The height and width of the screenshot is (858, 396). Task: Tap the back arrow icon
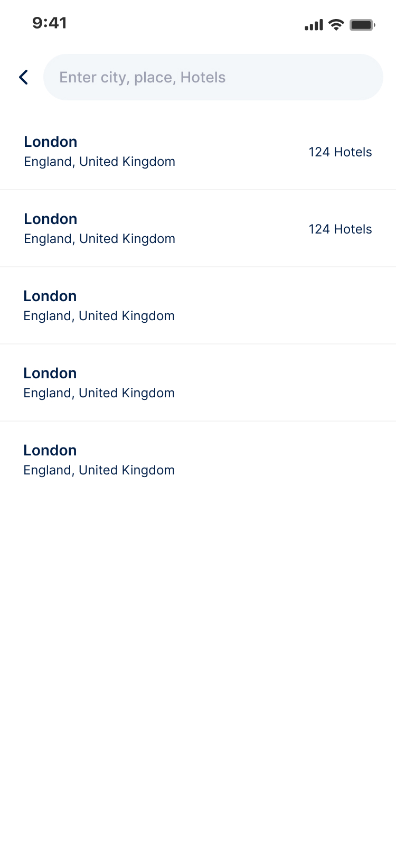(x=23, y=77)
